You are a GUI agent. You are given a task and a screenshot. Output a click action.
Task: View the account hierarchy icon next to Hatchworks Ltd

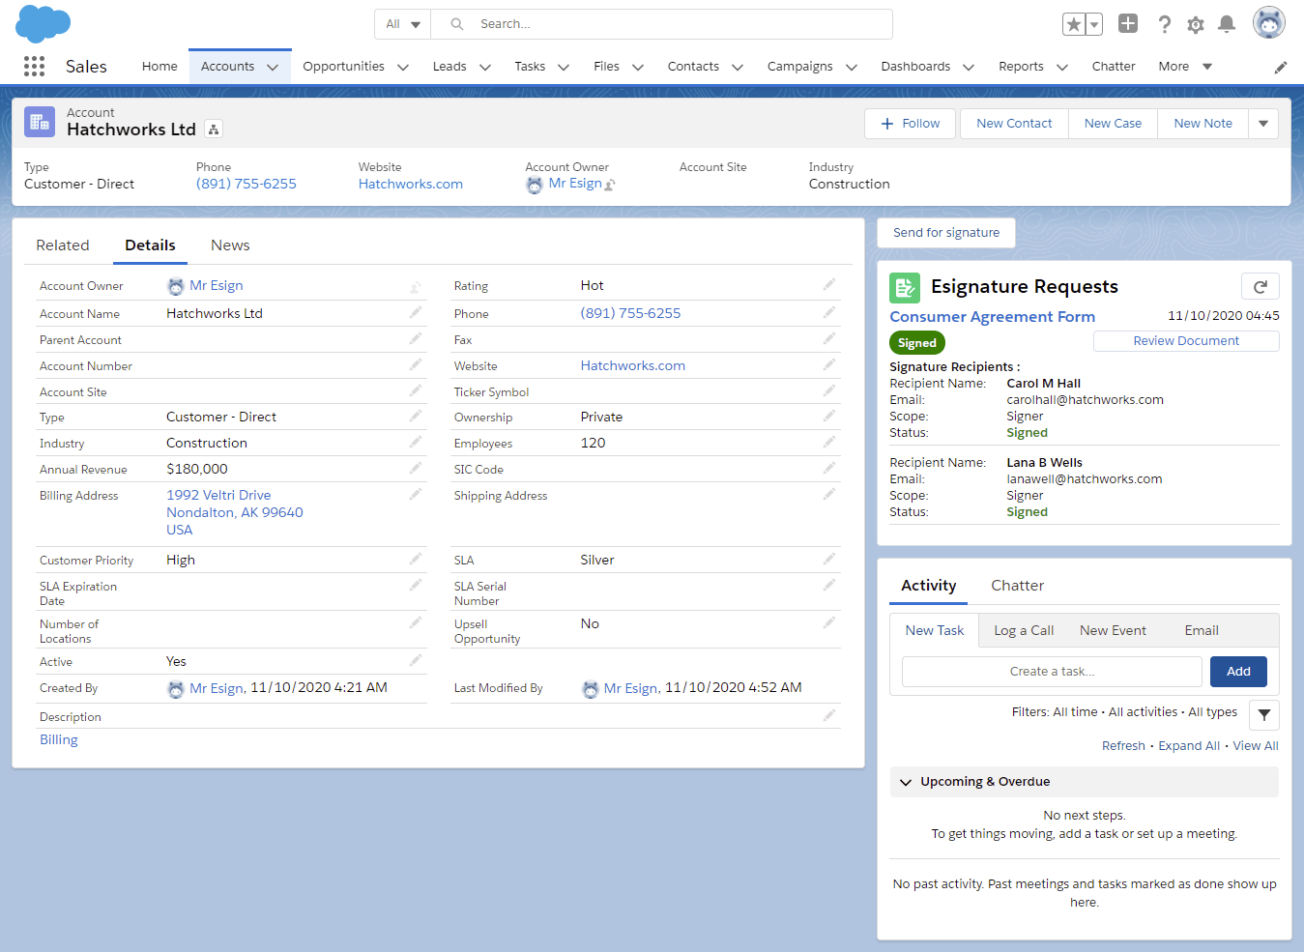pos(214,130)
